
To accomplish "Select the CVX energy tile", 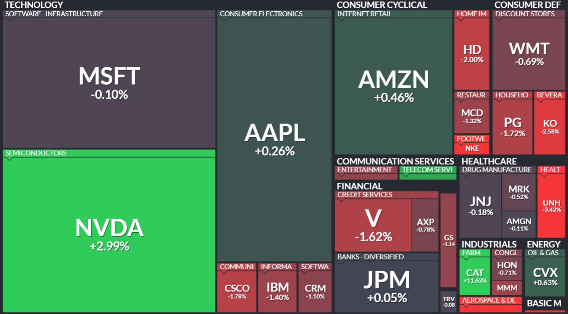I will click(x=545, y=276).
